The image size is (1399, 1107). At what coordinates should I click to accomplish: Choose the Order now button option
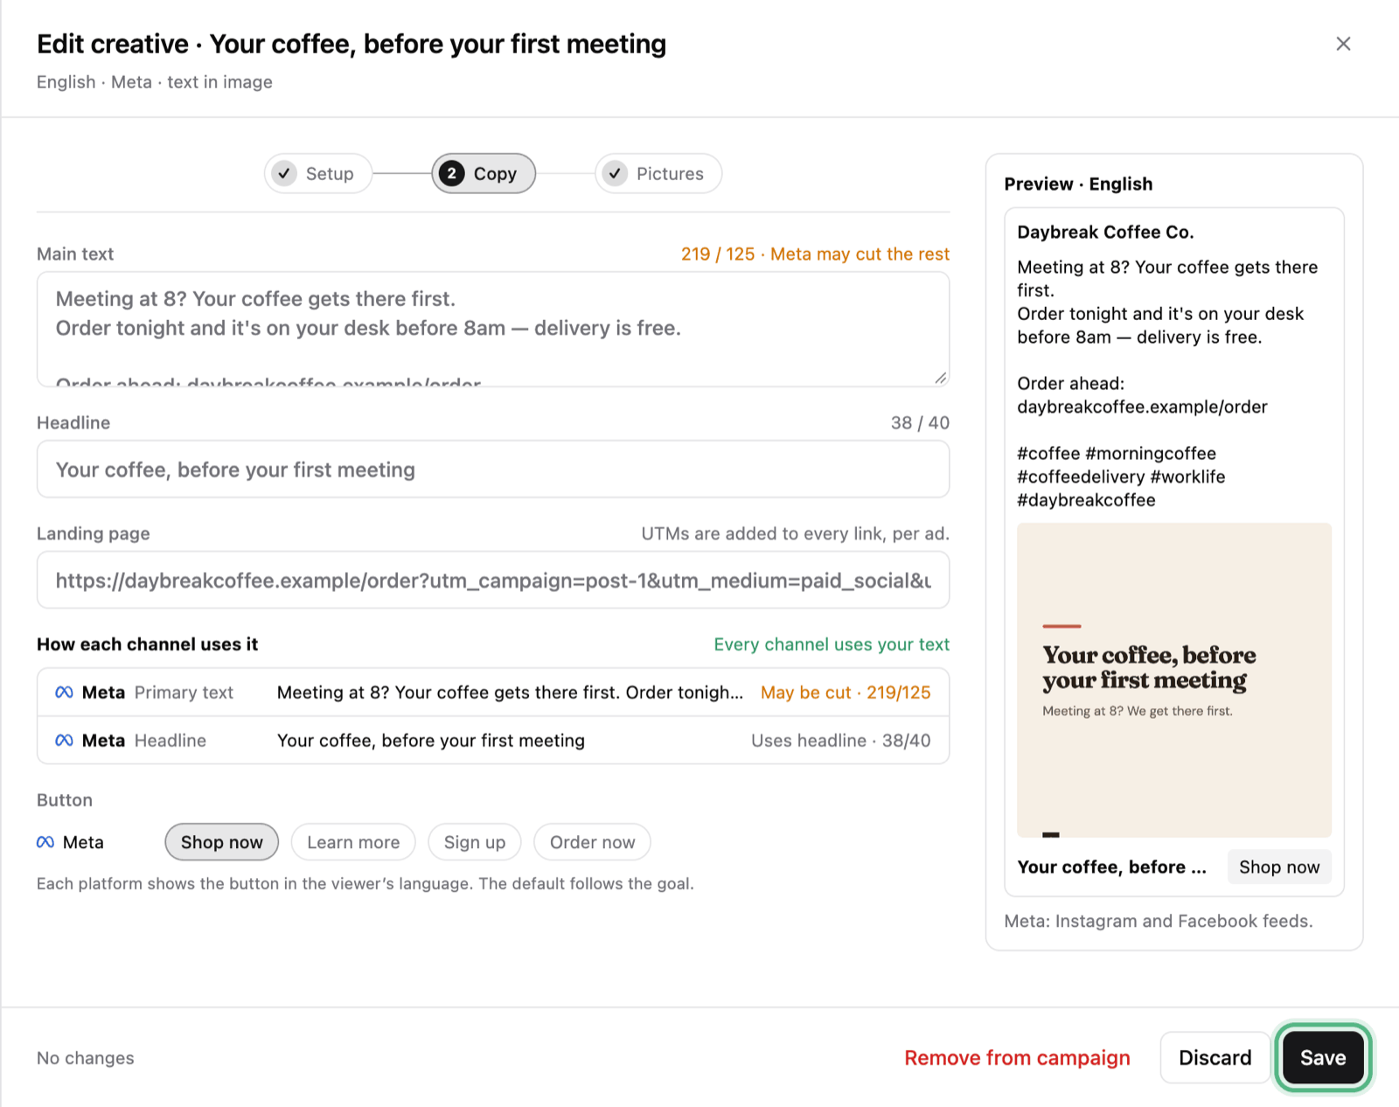[592, 842]
